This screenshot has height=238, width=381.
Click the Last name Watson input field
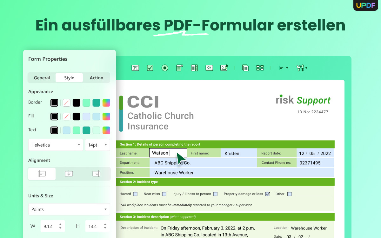coord(168,153)
